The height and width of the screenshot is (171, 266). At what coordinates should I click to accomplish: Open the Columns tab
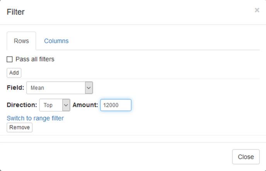[x=56, y=41]
